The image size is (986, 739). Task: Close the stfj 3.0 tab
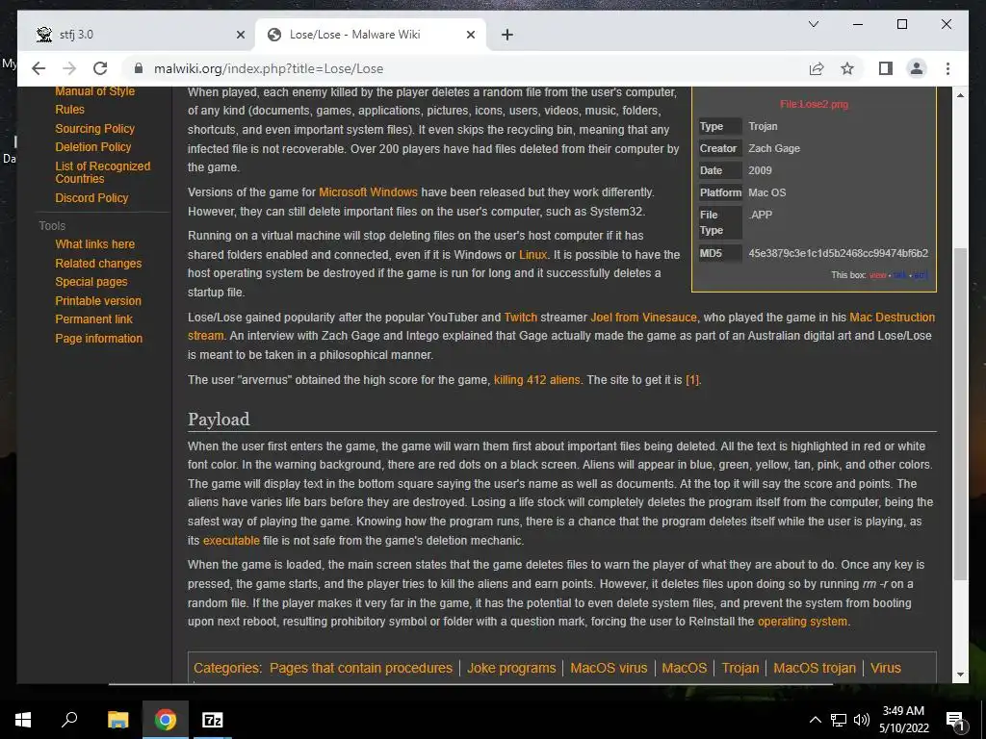(x=240, y=35)
